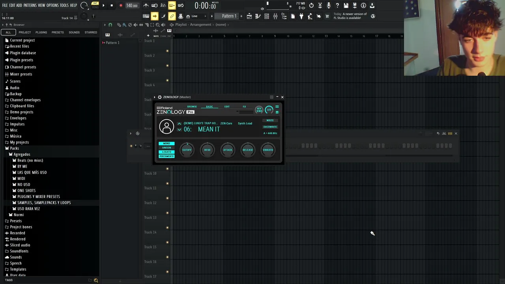The width and height of the screenshot is (505, 284).
Task: Select previous ZENOLOGY preset with up chevron
Action: (x=179, y=123)
